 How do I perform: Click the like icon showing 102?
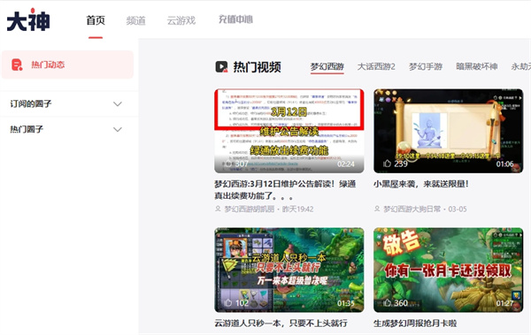(x=228, y=302)
